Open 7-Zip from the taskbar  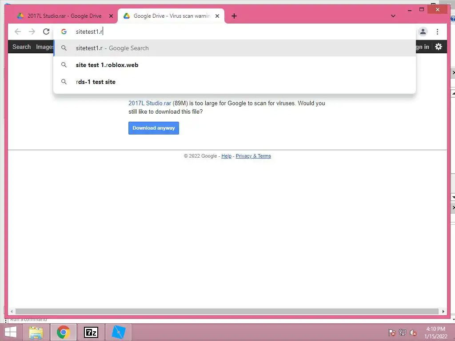(91, 332)
